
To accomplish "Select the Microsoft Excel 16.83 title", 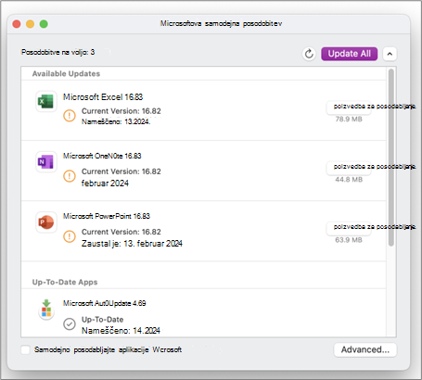I will (103, 97).
